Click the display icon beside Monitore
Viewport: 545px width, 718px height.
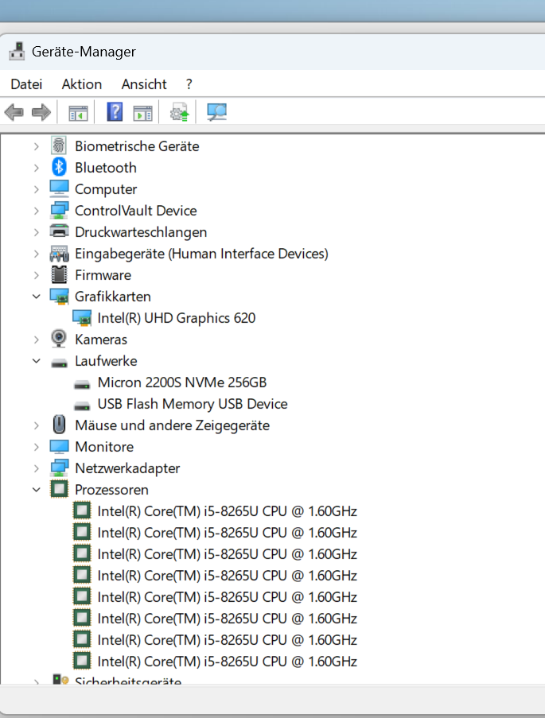pyautogui.click(x=59, y=446)
